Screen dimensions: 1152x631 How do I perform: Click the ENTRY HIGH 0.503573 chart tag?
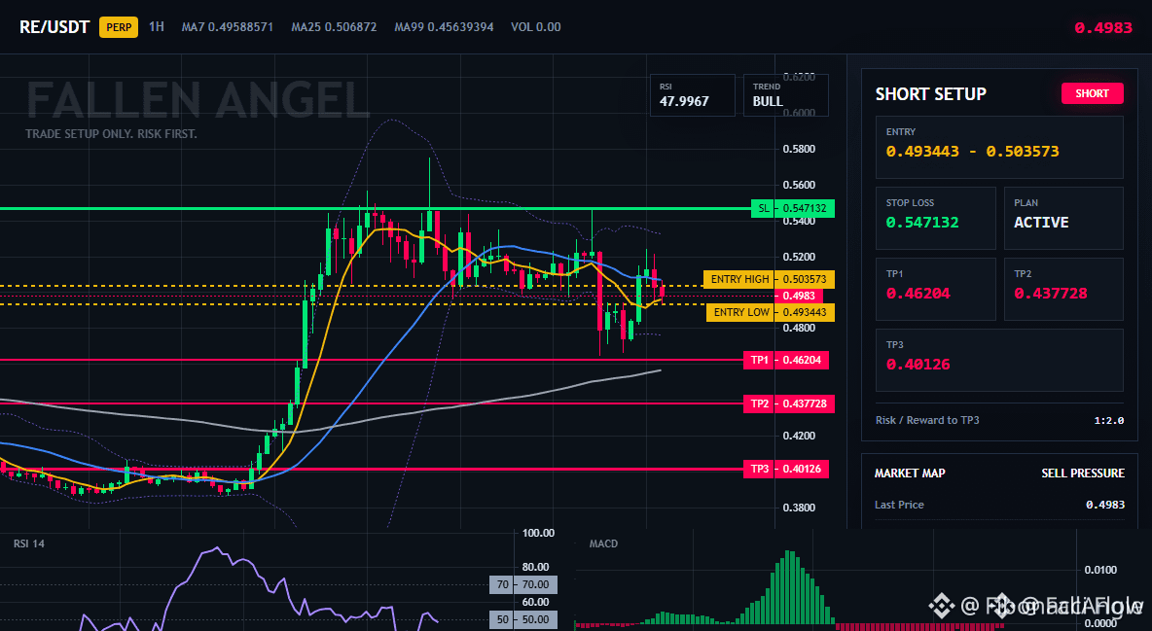click(x=769, y=279)
